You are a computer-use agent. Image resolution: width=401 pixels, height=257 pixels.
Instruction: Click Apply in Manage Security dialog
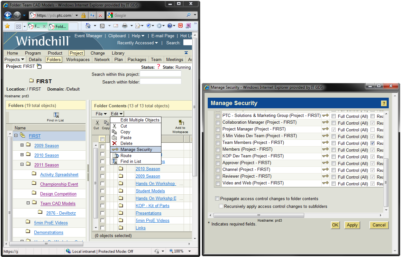[x=352, y=225]
